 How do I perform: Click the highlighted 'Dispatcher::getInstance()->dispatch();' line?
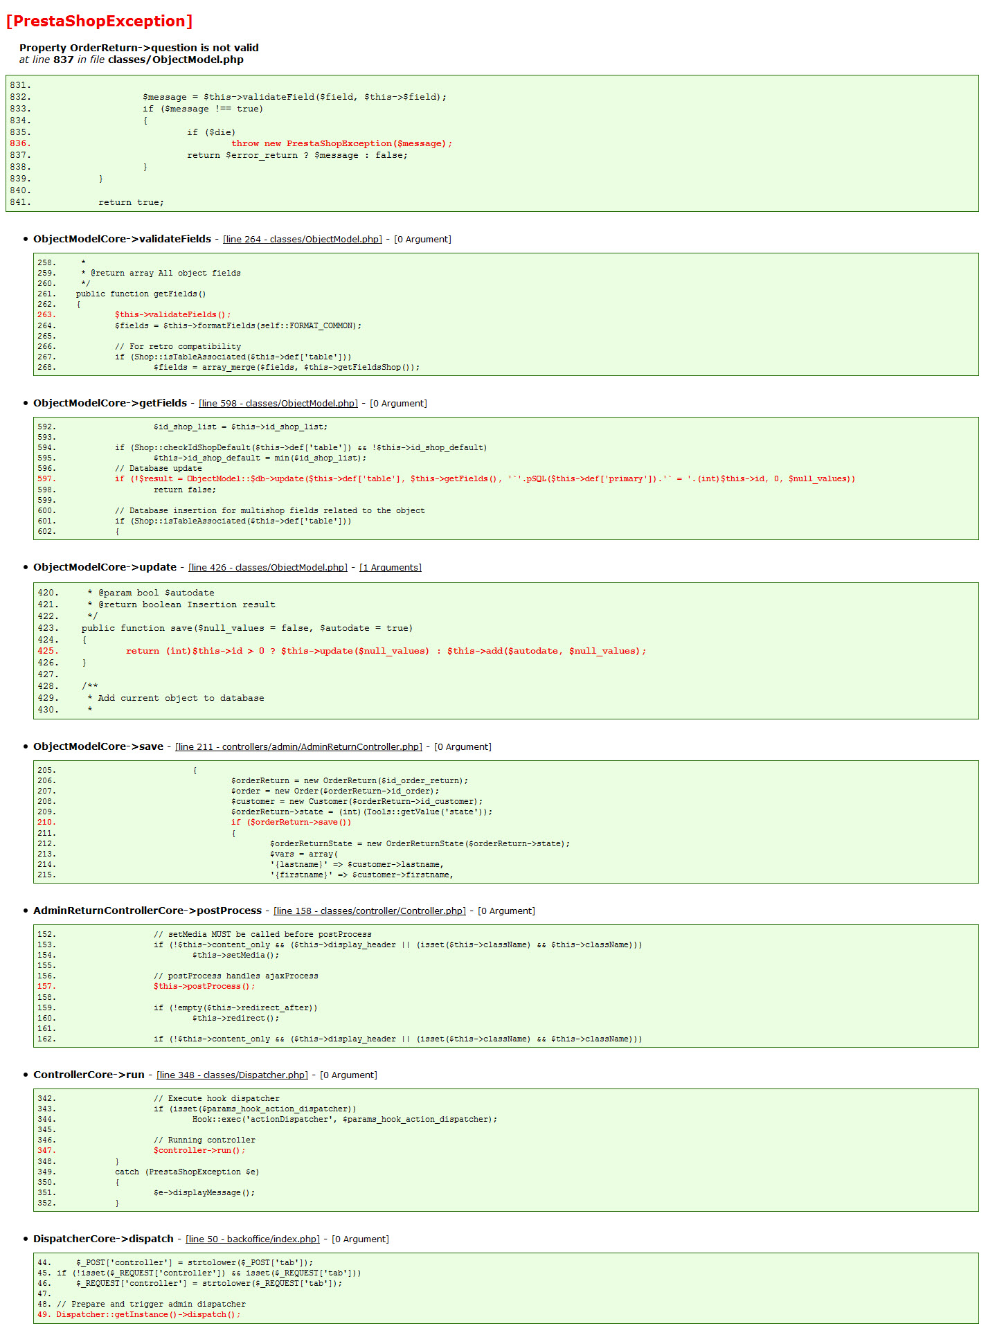149,1315
